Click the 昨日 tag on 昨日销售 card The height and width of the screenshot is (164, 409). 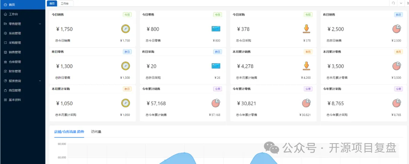pyautogui.click(x=398, y=15)
